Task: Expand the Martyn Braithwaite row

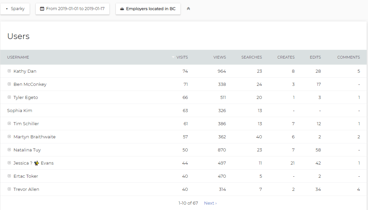Action: (x=9, y=137)
